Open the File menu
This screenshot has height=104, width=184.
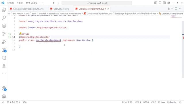pos(11,3)
